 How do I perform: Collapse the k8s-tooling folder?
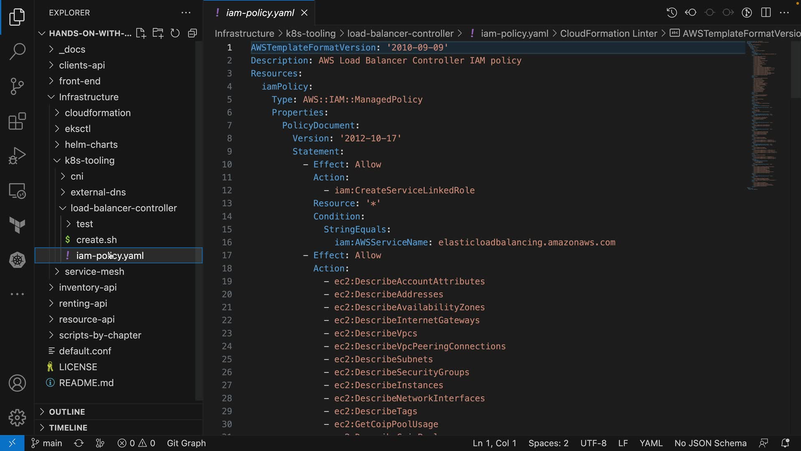[89, 160]
